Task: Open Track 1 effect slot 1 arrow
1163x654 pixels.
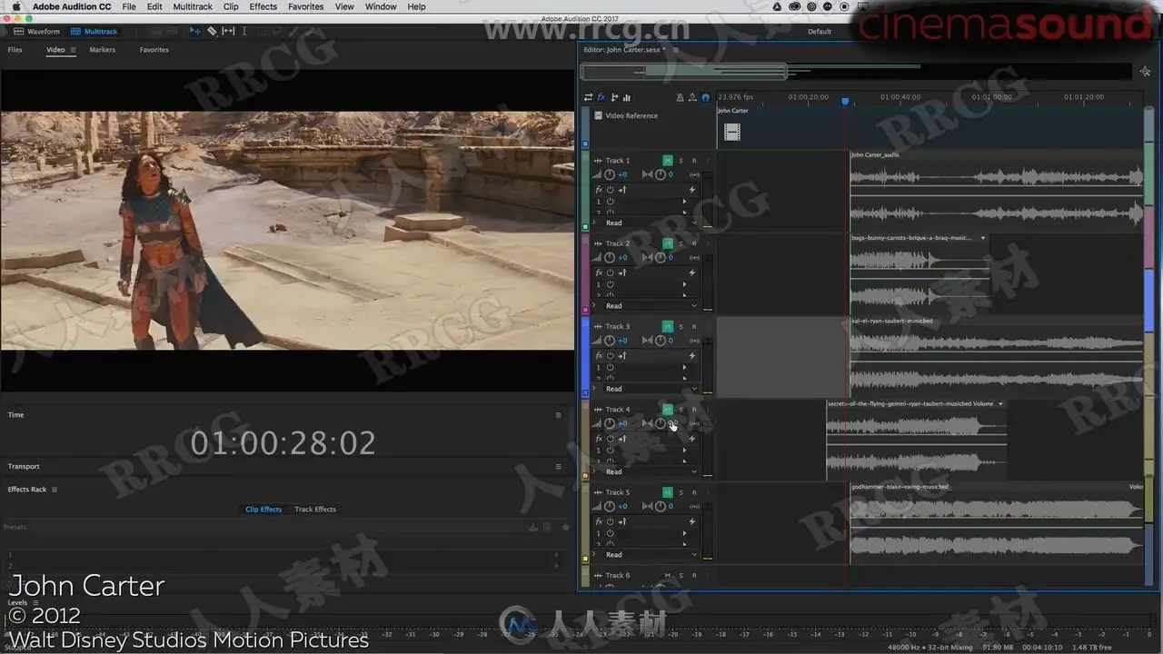Action: pyautogui.click(x=684, y=202)
